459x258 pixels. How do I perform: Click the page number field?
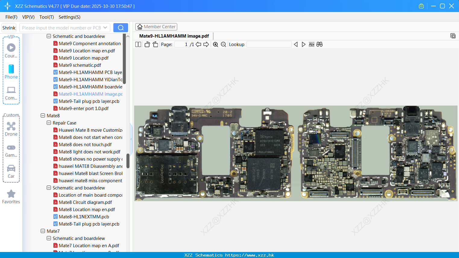[182, 45]
